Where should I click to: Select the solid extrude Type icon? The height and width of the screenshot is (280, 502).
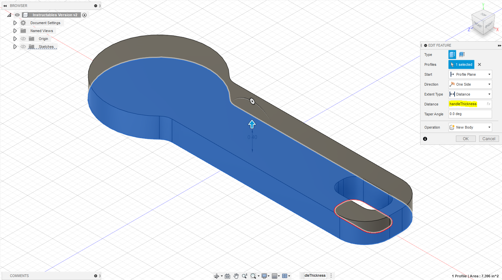452,54
